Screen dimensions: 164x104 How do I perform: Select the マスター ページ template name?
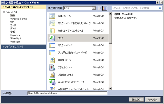(x=65, y=45)
